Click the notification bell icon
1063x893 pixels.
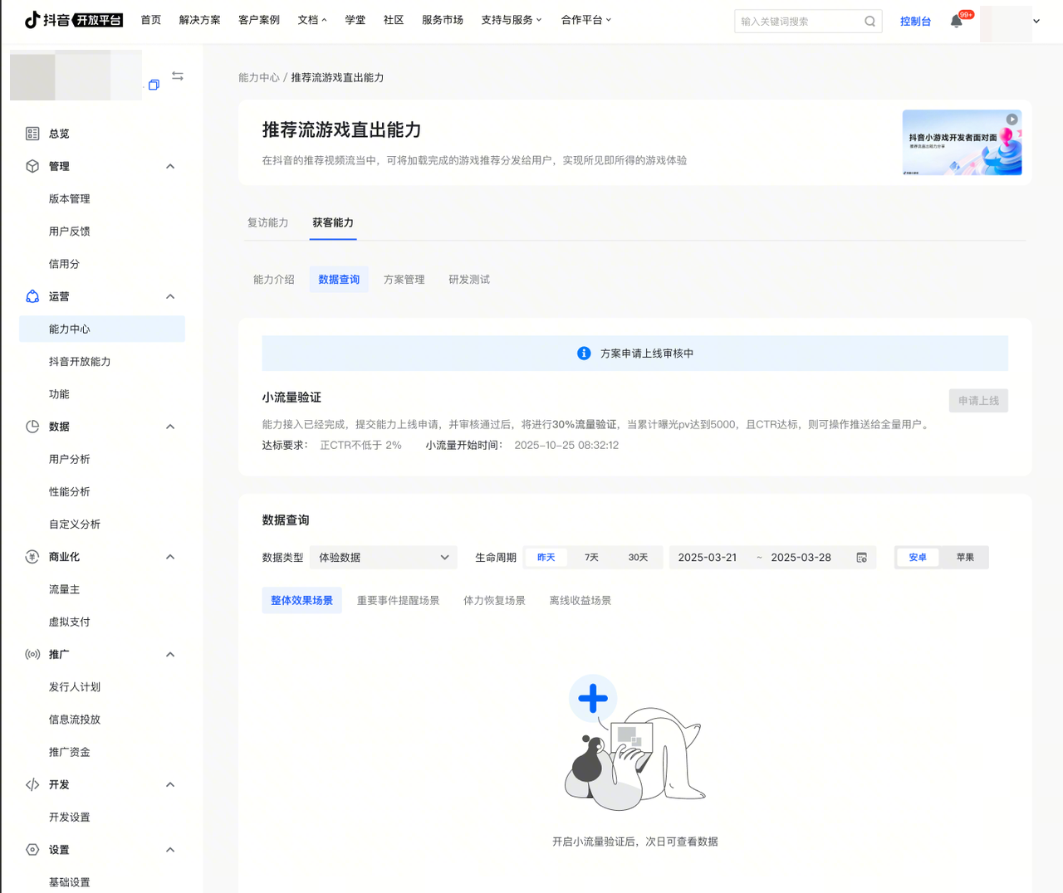956,22
